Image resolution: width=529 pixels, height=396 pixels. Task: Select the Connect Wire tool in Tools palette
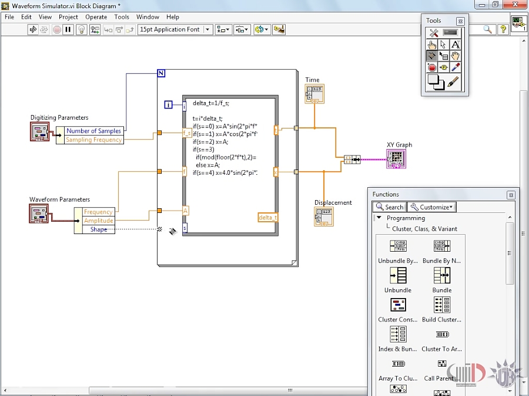tap(432, 55)
